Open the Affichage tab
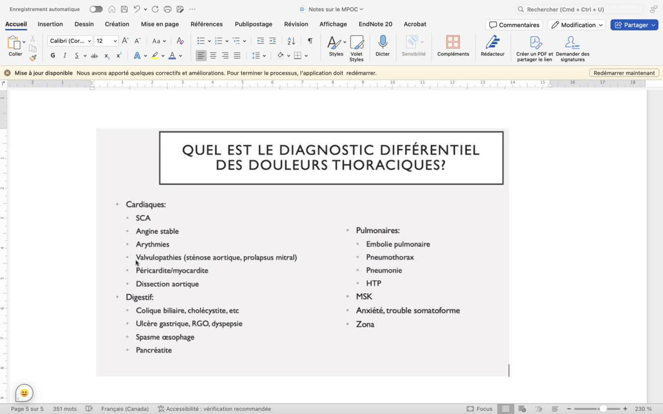 pyautogui.click(x=333, y=24)
